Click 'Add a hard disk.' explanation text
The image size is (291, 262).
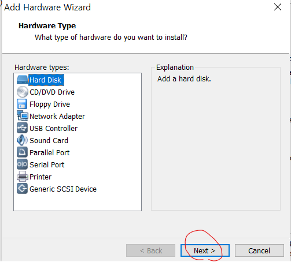[184, 79]
